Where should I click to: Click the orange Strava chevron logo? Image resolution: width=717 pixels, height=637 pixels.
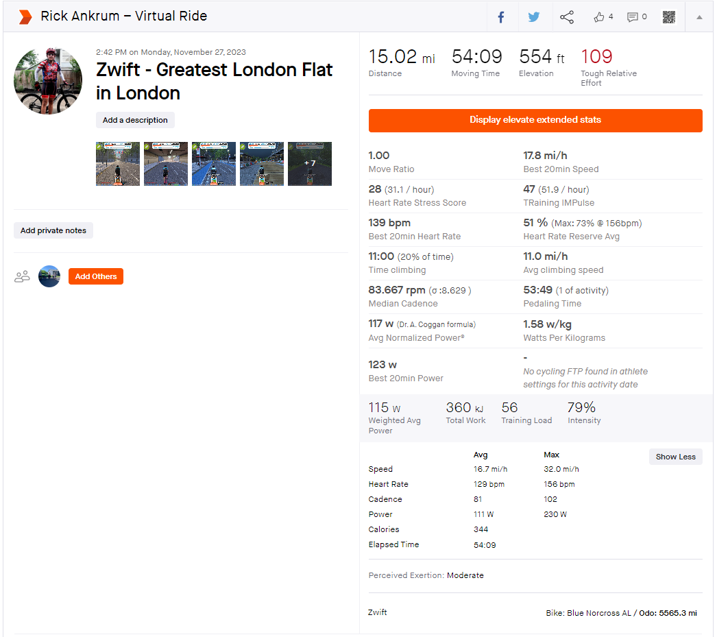pyautogui.click(x=25, y=17)
